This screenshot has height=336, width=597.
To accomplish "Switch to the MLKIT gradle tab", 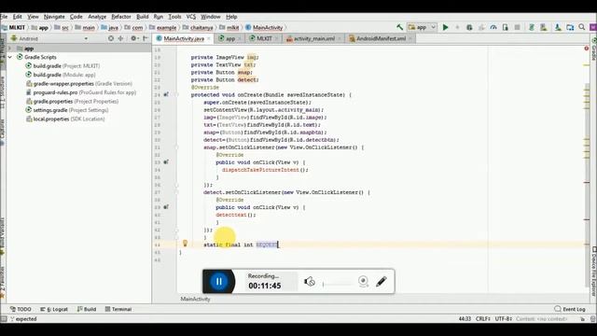I will [264, 38].
